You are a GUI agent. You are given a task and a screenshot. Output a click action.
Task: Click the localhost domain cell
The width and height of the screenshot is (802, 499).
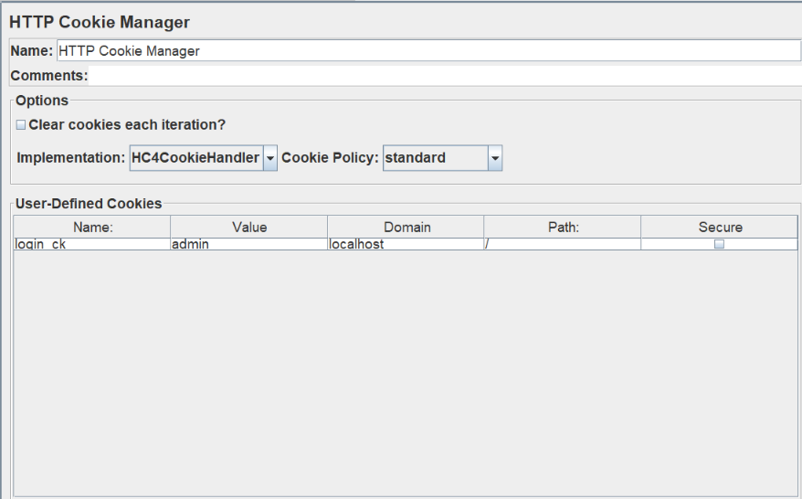406,245
